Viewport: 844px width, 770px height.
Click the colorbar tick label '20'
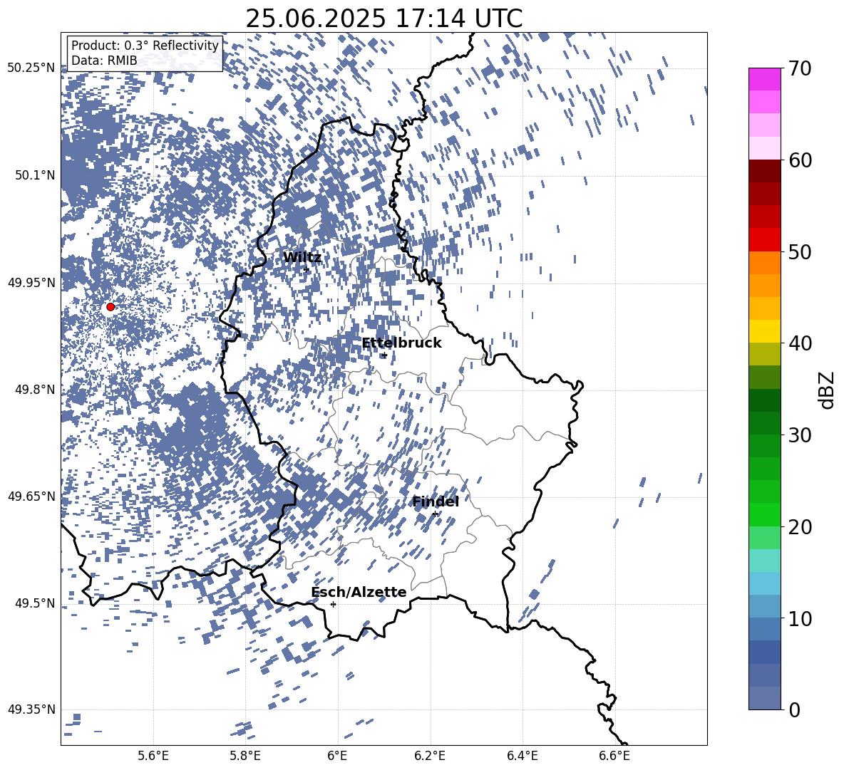pos(800,526)
